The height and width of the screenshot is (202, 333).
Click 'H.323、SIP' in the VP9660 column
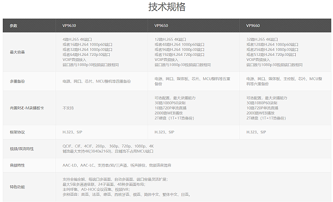256,132
